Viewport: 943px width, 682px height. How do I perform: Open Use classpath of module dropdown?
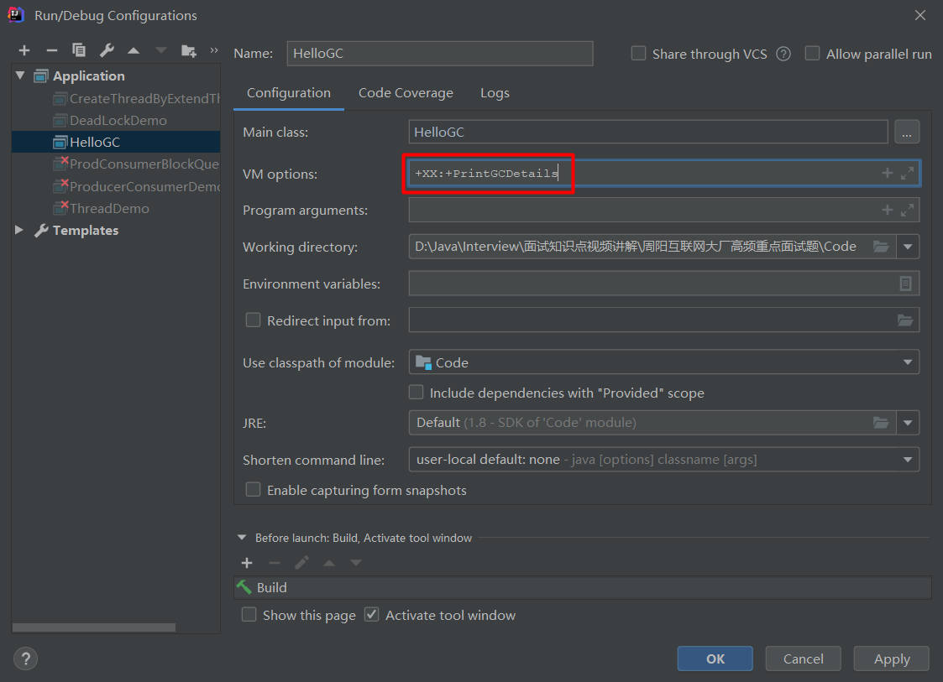(908, 362)
